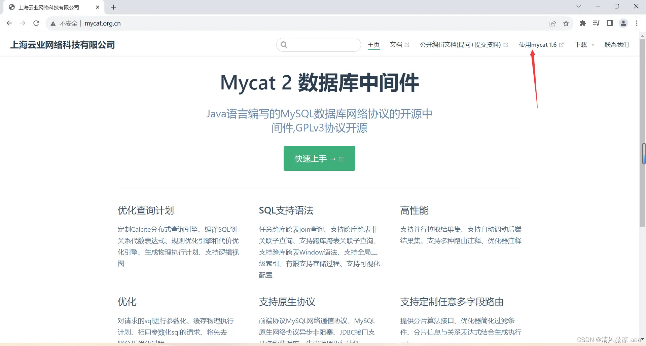Click the search magnifier icon in site header
The image size is (646, 346).
(x=284, y=45)
